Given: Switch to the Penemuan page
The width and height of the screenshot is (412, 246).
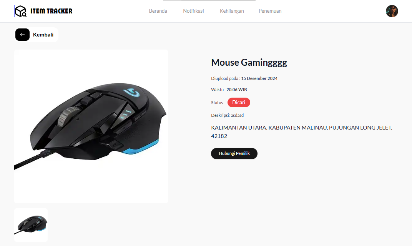Looking at the screenshot, I should pos(270,11).
